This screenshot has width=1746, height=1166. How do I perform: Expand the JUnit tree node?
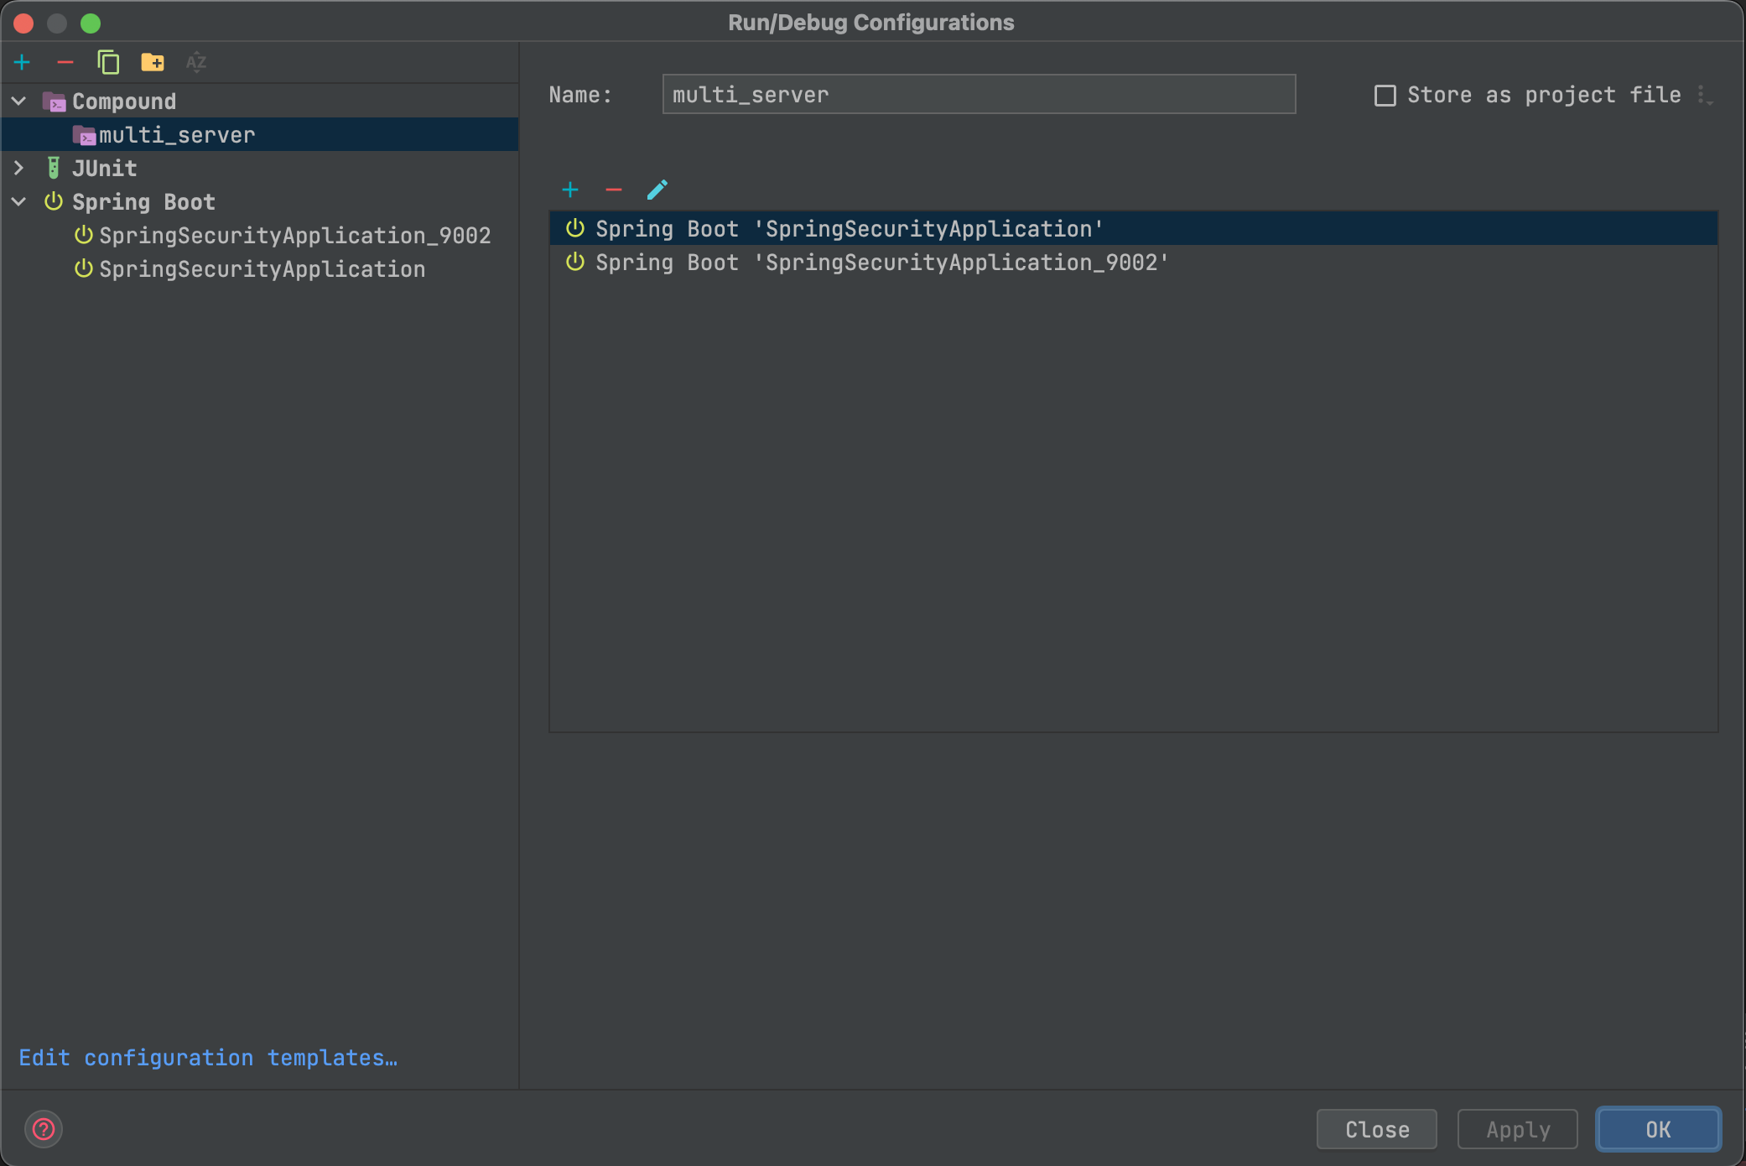tap(18, 169)
